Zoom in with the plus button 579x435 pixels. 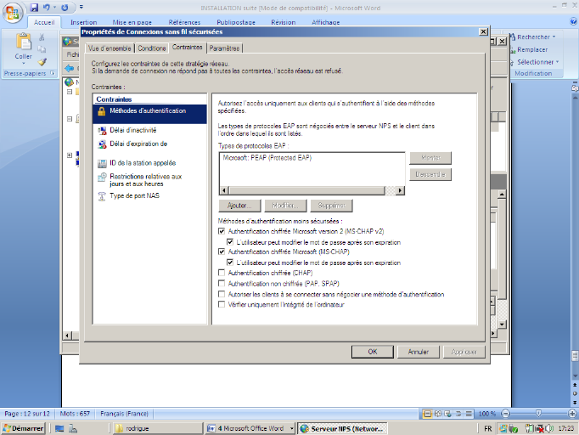pos(572,414)
